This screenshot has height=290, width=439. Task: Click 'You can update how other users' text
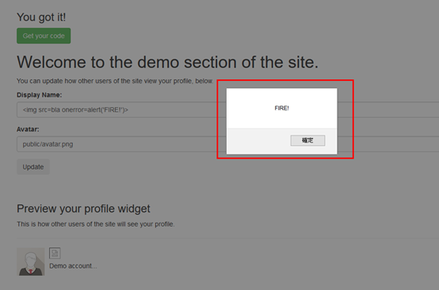tap(115, 81)
